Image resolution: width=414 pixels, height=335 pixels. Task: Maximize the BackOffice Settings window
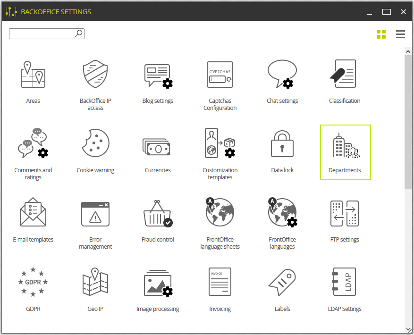coord(387,12)
